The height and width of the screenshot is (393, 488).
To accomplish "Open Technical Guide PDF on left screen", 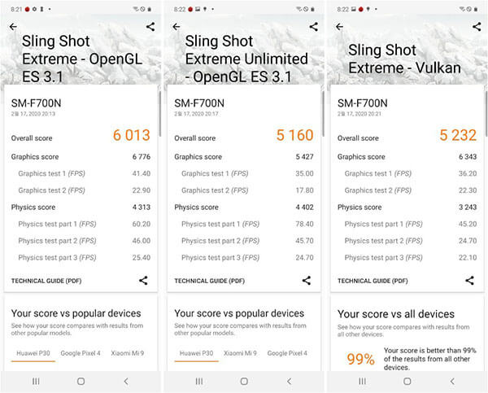I will 46,281.
